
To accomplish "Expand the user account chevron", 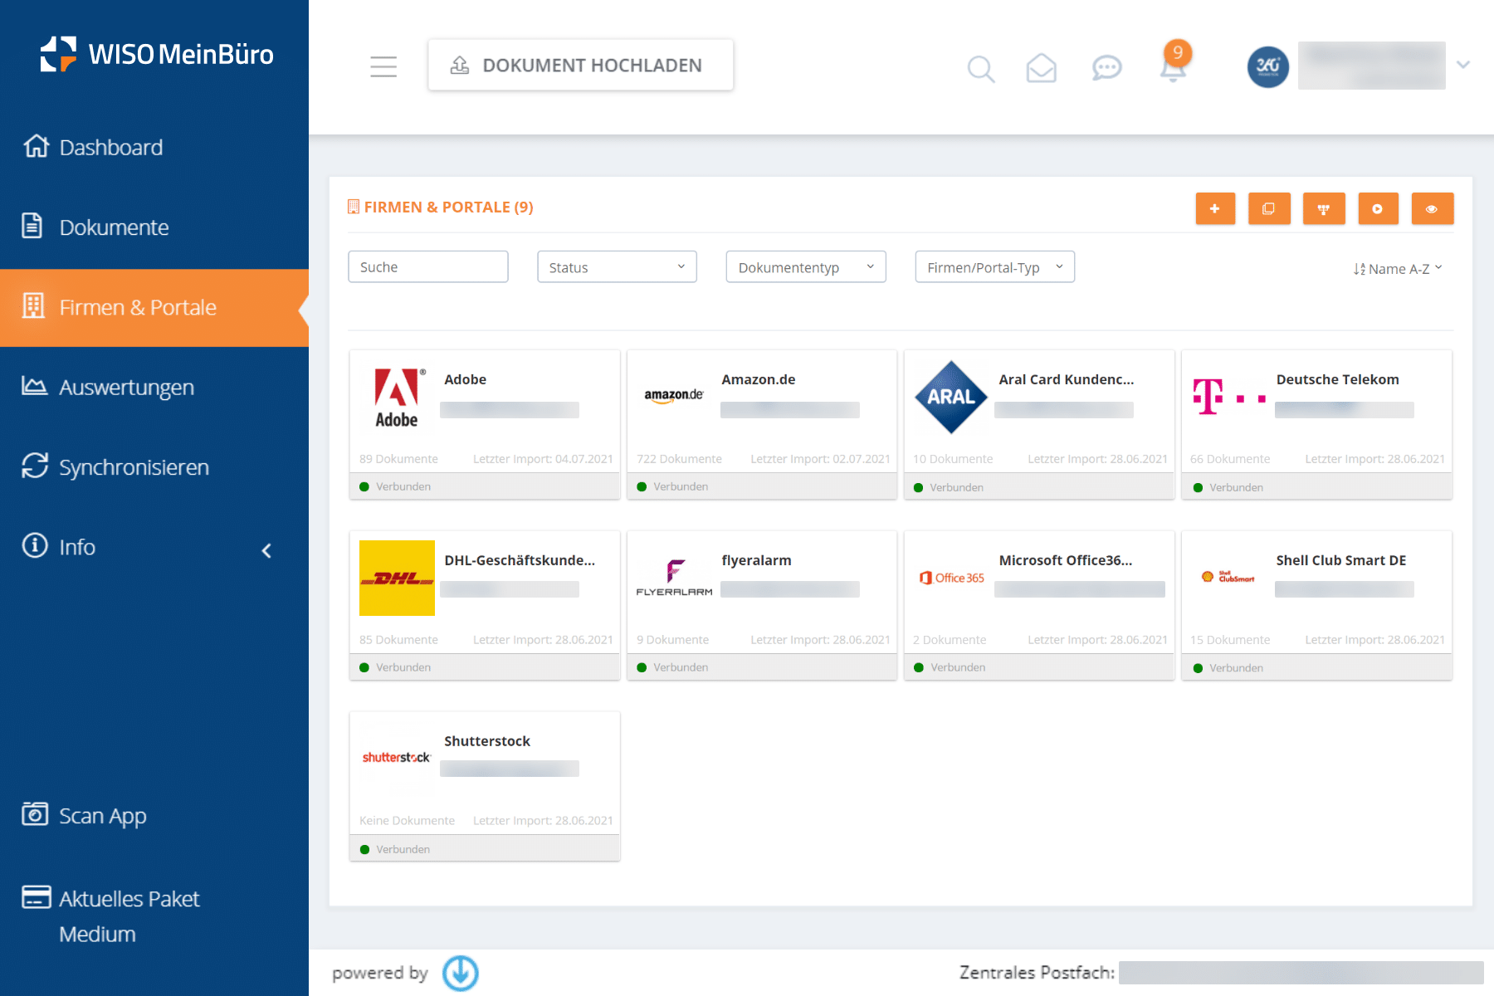I will point(1463,65).
